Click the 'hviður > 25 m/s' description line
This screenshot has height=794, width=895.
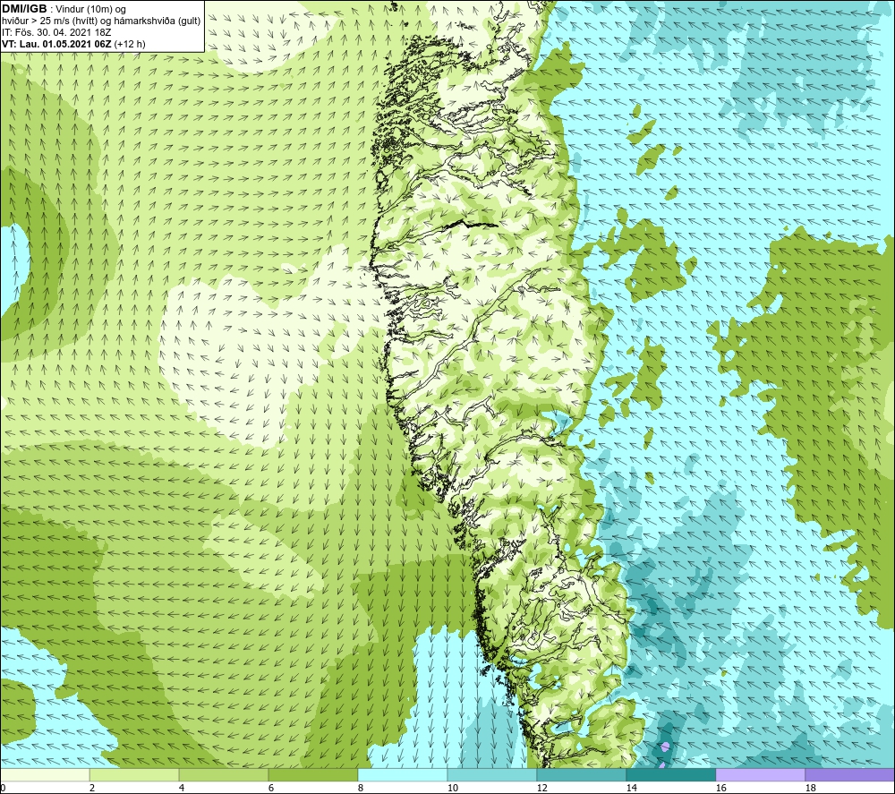101,21
